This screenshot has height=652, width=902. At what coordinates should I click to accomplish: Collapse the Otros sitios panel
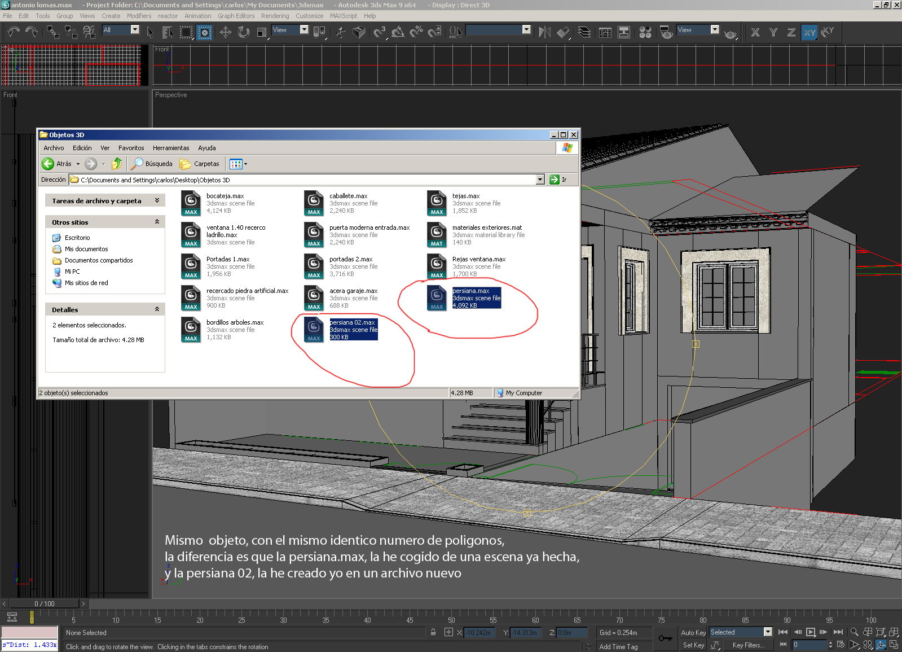(157, 222)
